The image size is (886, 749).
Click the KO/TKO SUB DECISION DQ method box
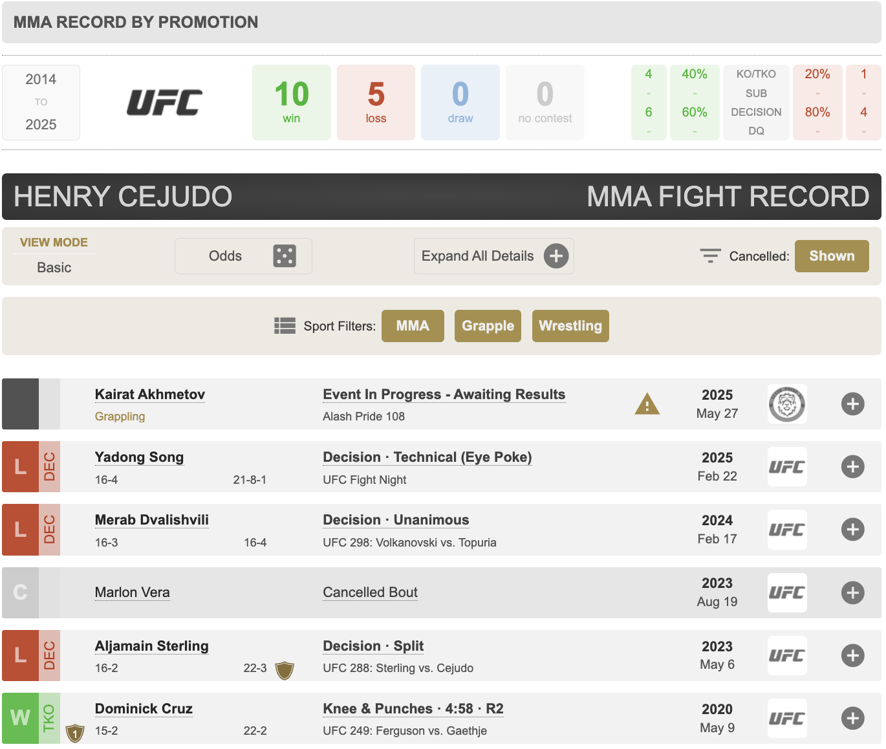756,102
